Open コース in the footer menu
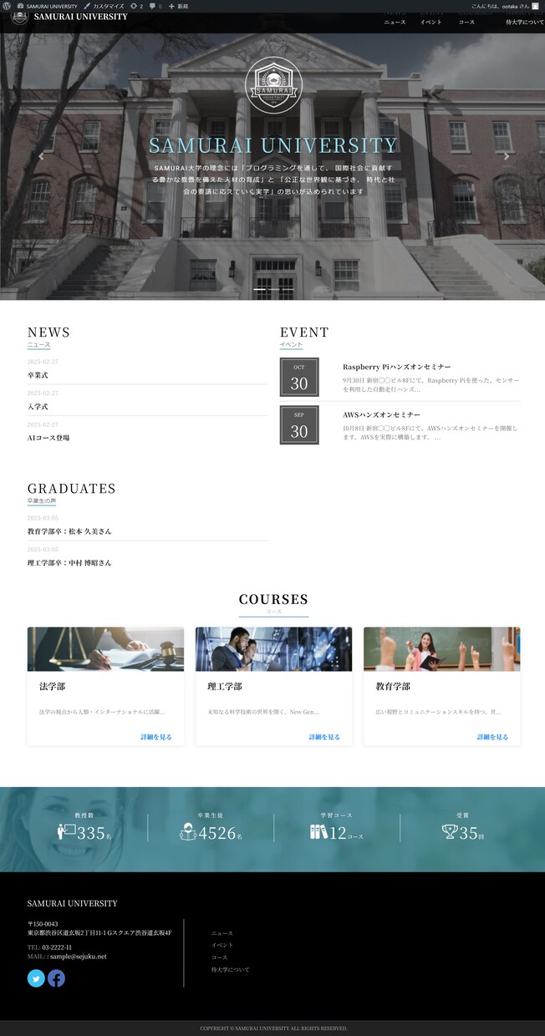This screenshot has height=1036, width=545. (x=220, y=957)
